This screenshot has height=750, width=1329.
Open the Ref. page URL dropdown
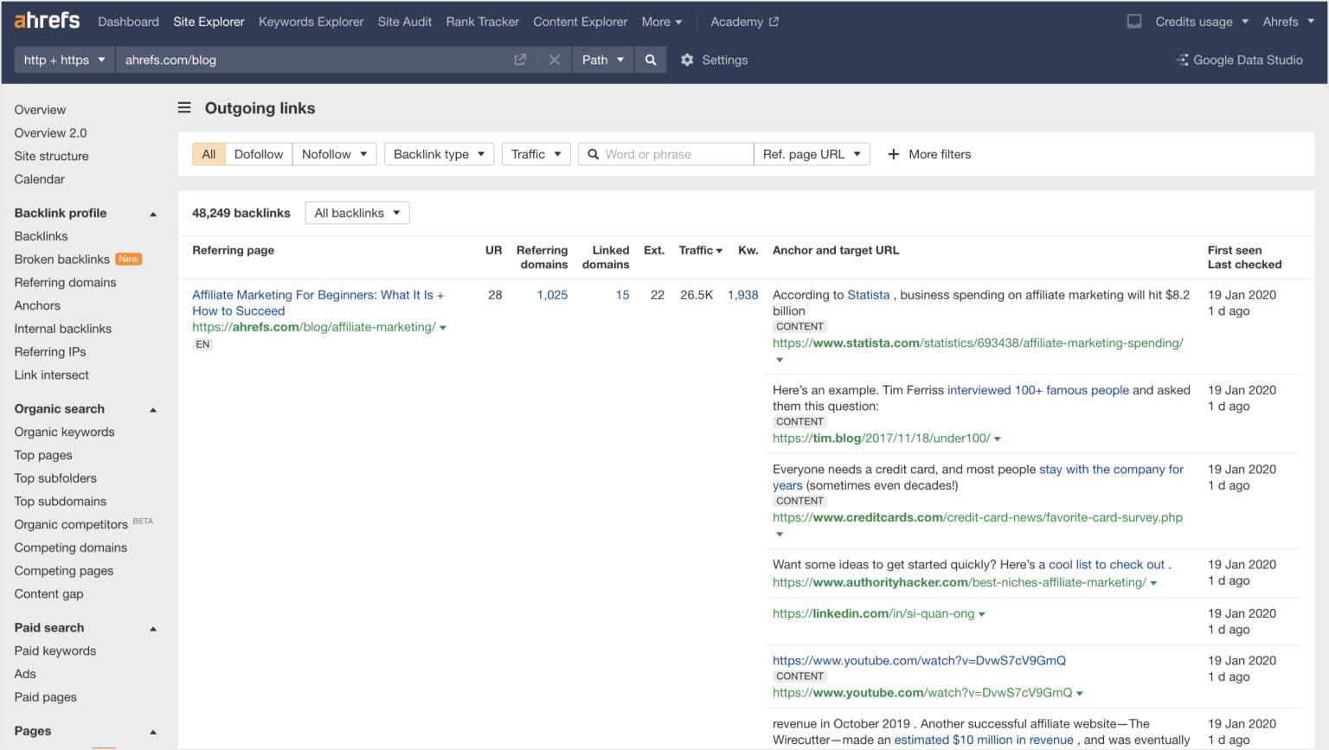[812, 154]
